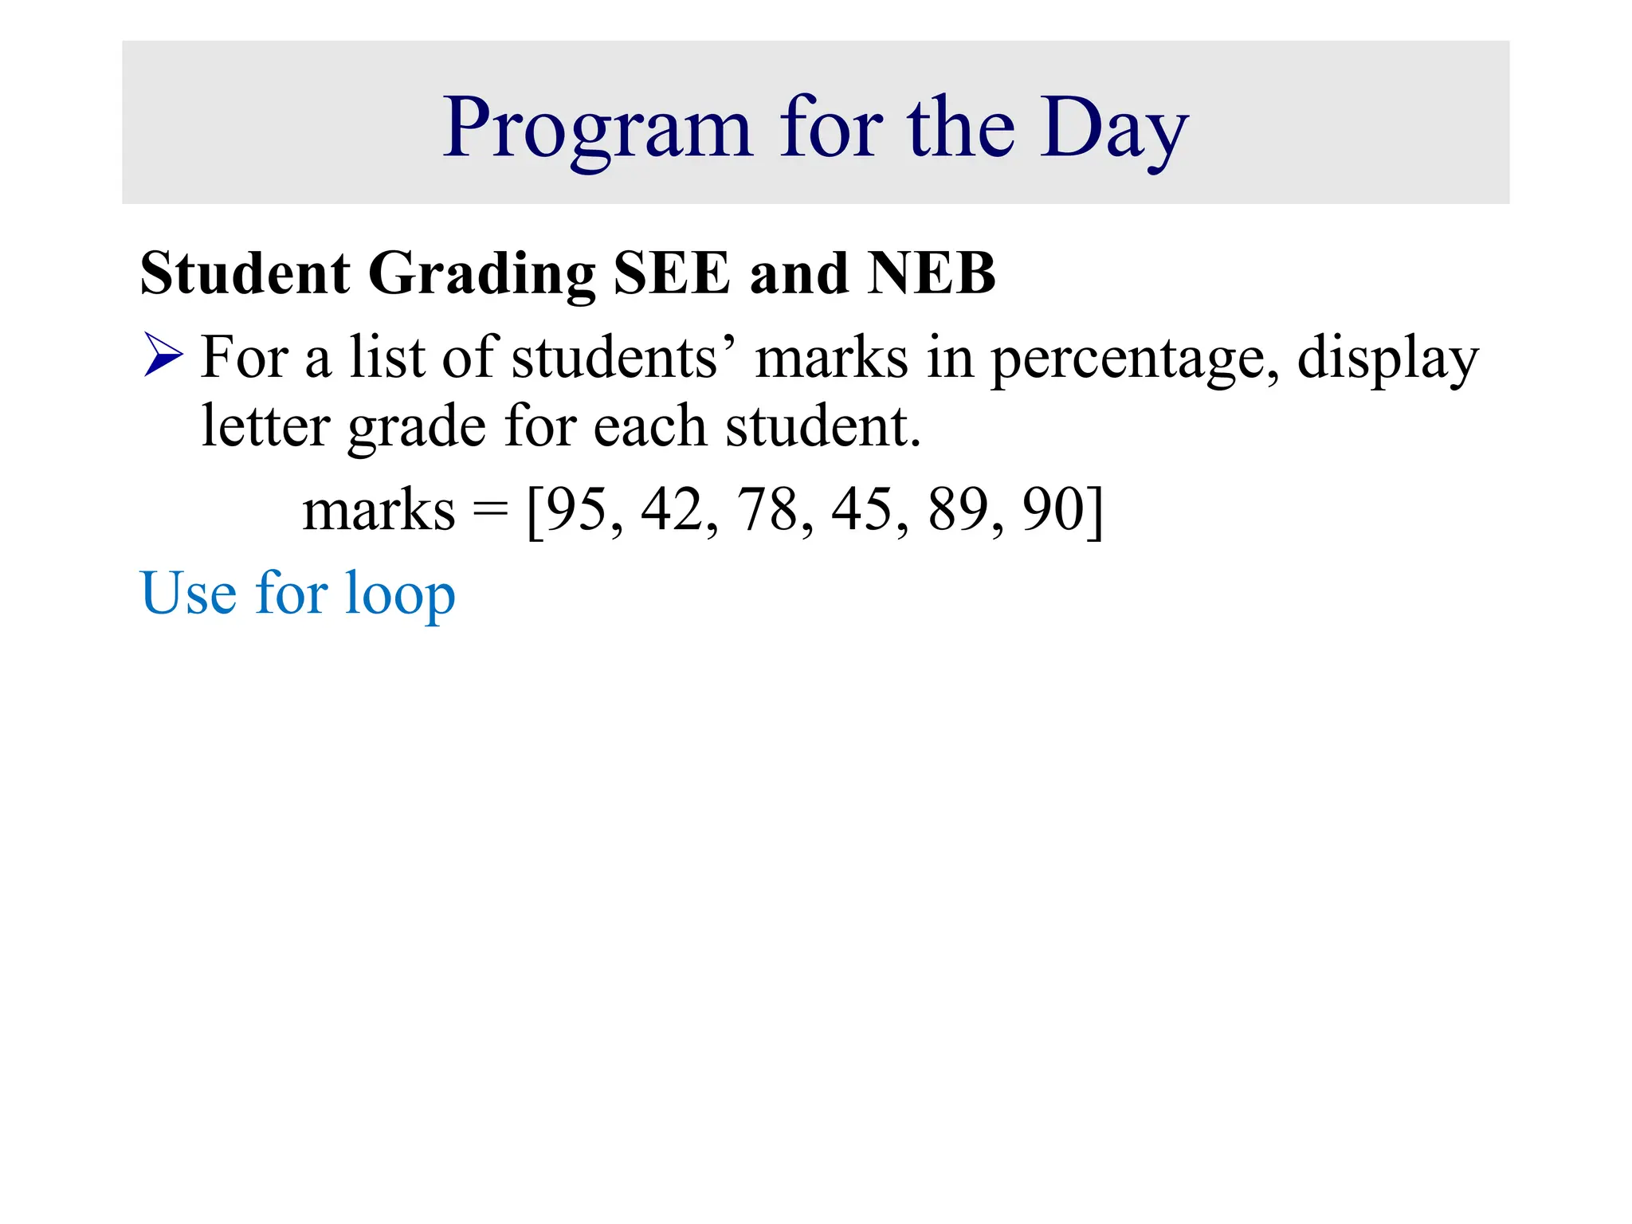The height and width of the screenshot is (1224, 1632).
Task: Click the word 'display' in bullet text
Action: 1387,358
